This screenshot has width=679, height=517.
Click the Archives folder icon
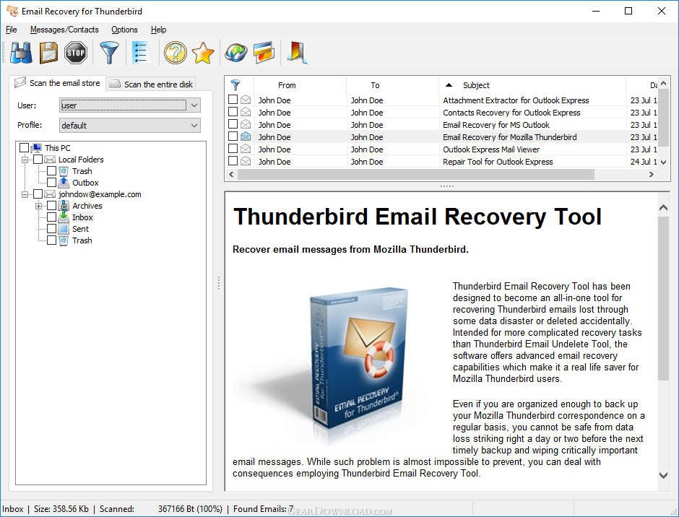(x=64, y=206)
